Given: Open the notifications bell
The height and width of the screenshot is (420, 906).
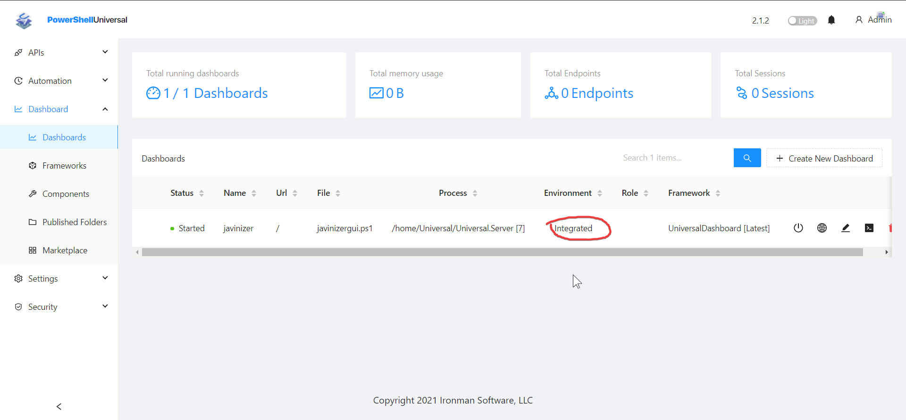Looking at the screenshot, I should (x=831, y=20).
